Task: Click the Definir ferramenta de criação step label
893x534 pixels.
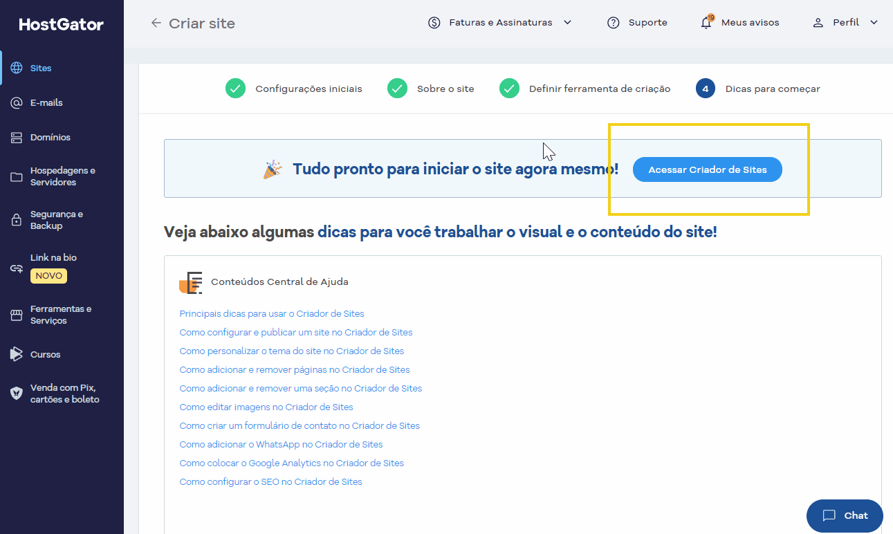Action: point(600,89)
